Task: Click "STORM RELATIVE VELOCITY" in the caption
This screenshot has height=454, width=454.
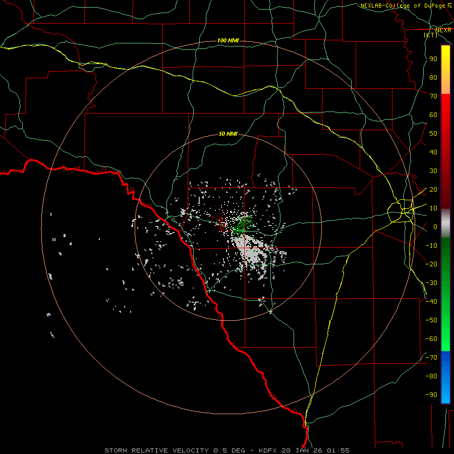Action: (157, 450)
